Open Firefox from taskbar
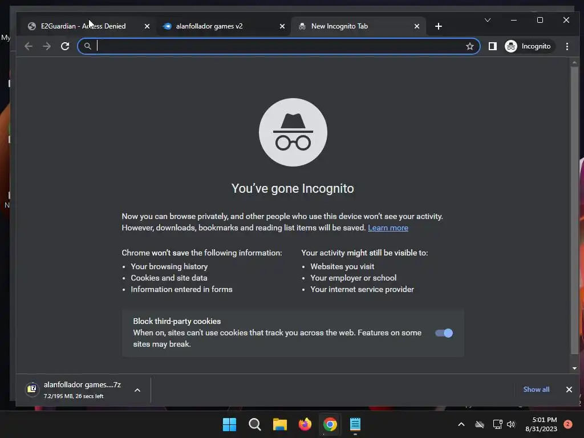 pyautogui.click(x=305, y=424)
